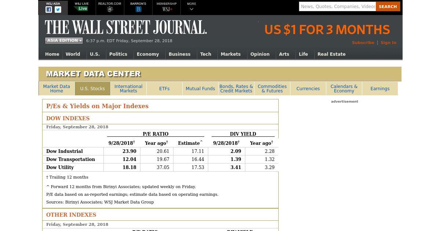440x231 pixels.
Task: Click the orange Search button
Action: click(x=388, y=7)
